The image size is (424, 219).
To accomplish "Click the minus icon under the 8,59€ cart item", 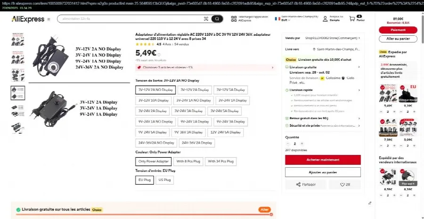I will pos(381,195).
